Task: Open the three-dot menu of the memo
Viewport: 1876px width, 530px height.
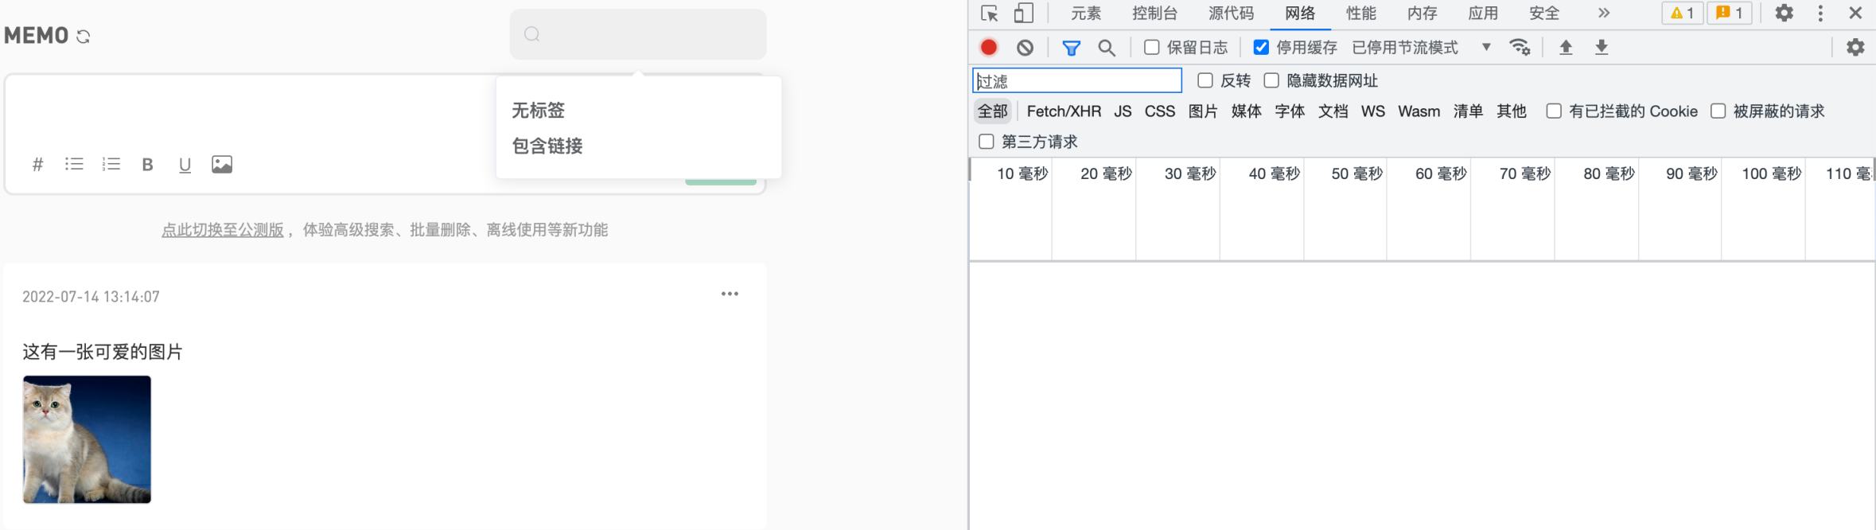Action: (x=730, y=294)
